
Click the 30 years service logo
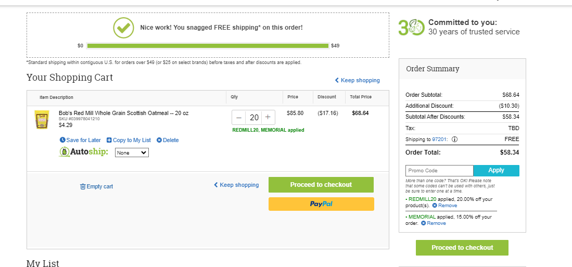(x=412, y=28)
